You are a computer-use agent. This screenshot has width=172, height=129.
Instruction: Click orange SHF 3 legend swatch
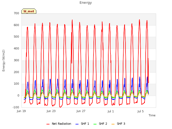pos(113,124)
